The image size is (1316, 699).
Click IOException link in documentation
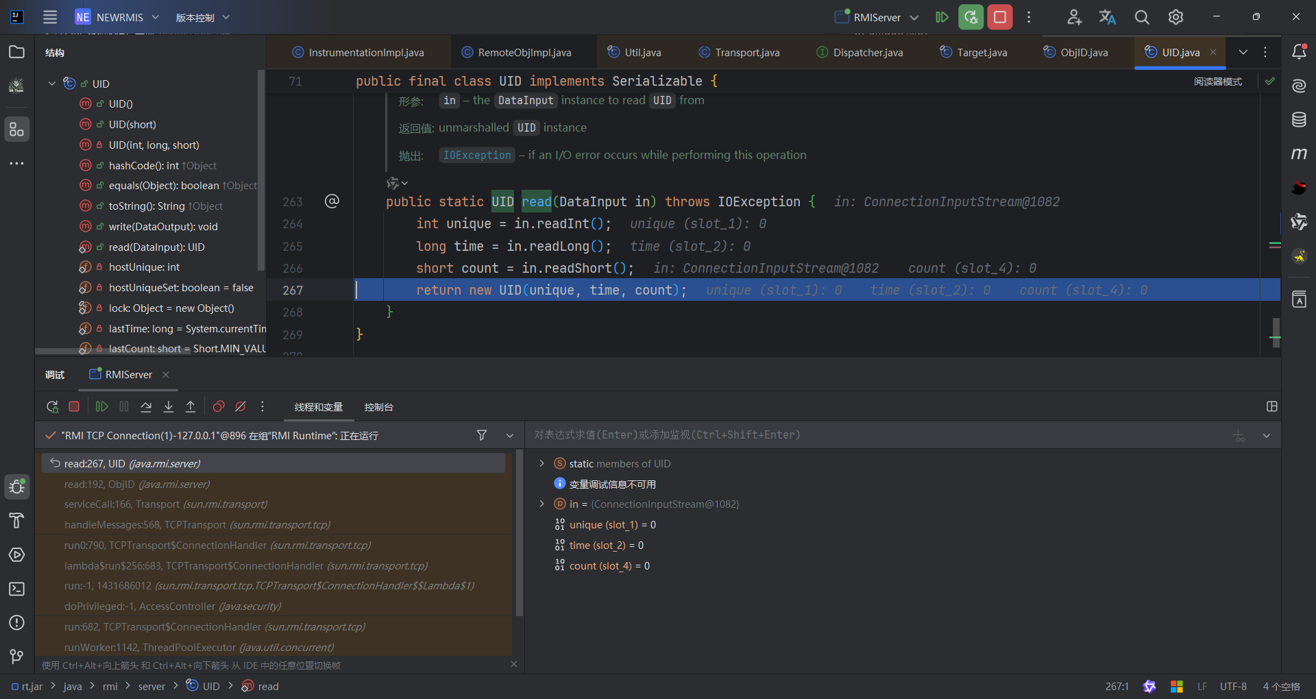477,155
